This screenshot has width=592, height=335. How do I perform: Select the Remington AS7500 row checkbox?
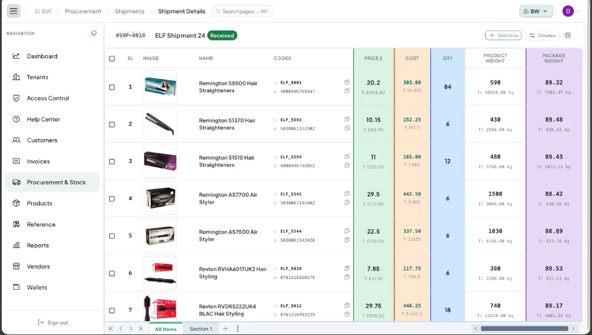click(x=112, y=236)
